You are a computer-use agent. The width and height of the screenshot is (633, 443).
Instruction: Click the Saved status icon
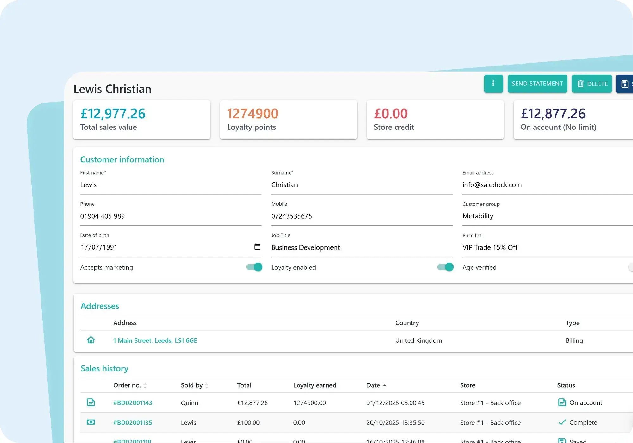(x=562, y=440)
